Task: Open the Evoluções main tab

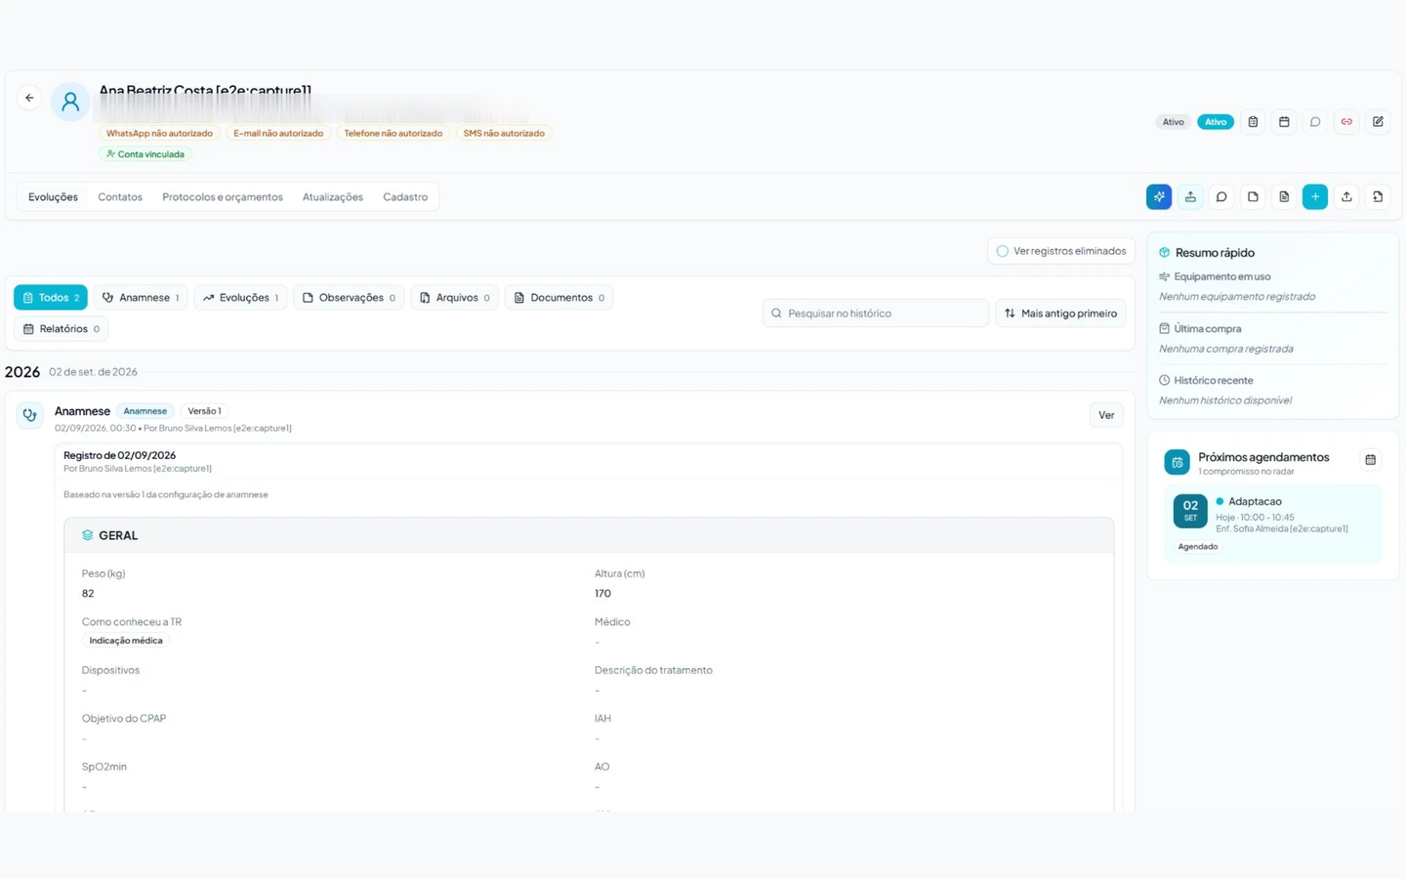Action: pyautogui.click(x=53, y=197)
